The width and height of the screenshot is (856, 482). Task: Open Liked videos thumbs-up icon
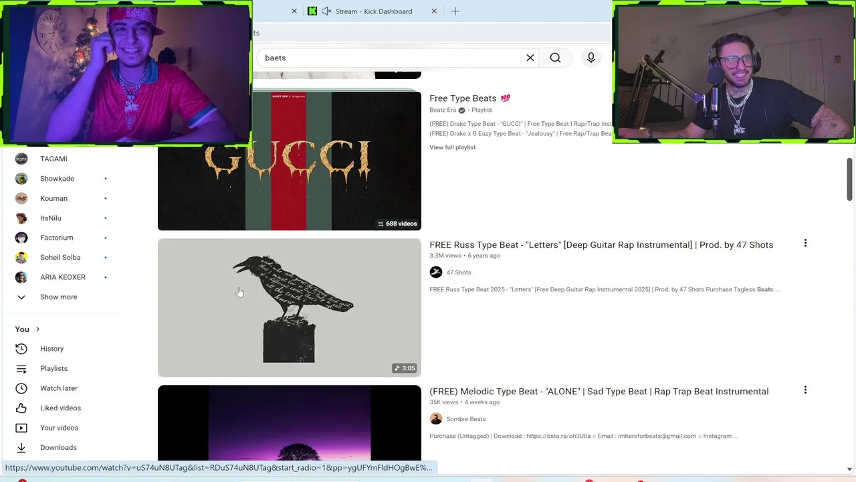21,408
